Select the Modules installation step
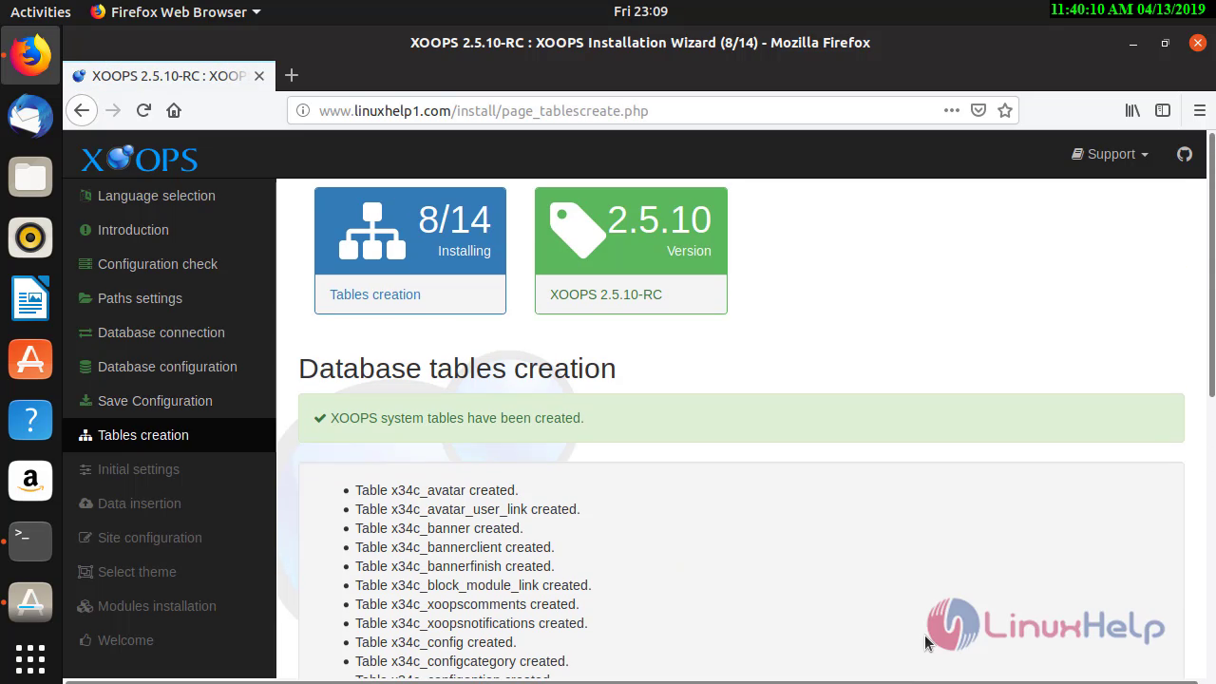This screenshot has height=684, width=1216. (169, 606)
